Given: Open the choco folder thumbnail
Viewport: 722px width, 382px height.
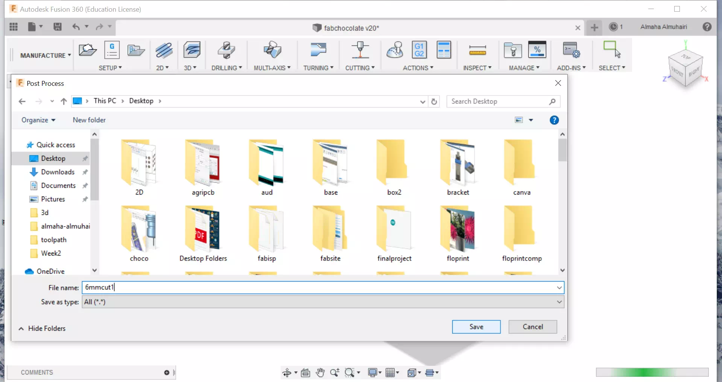Looking at the screenshot, I should coord(139,230).
